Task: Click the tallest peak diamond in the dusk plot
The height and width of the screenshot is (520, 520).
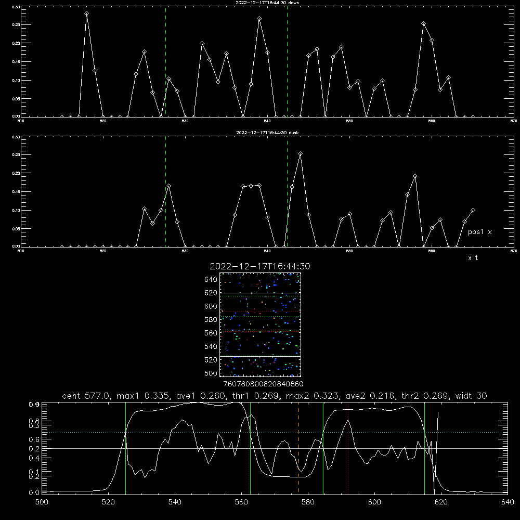Action: click(x=300, y=154)
